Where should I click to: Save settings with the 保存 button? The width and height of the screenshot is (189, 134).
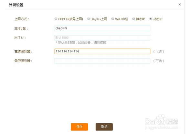79,127
